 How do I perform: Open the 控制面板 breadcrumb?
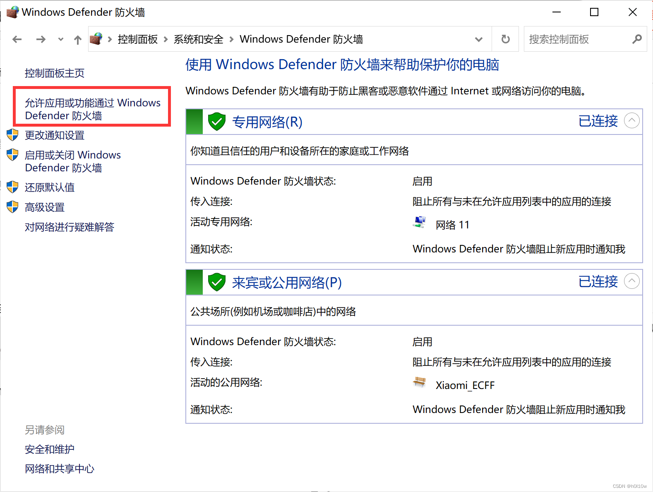pos(138,39)
